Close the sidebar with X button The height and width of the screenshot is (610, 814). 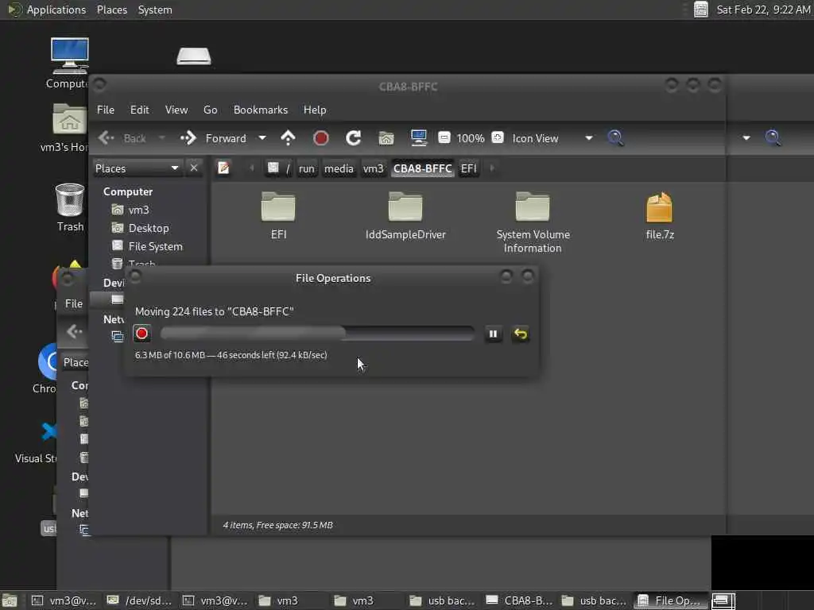point(194,168)
